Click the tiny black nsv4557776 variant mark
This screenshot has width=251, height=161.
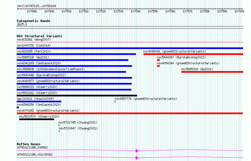(x=115, y=102)
